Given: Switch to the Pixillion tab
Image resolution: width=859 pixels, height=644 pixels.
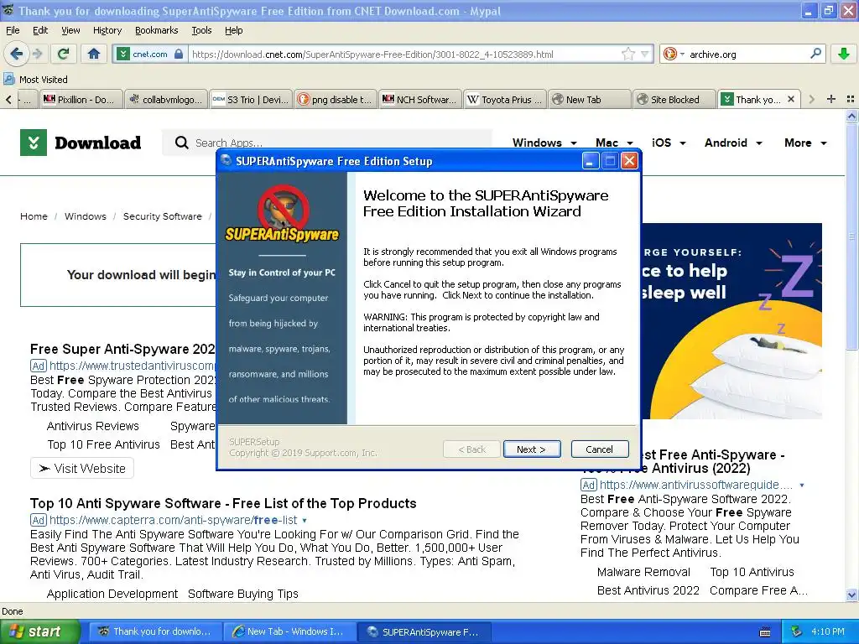Looking at the screenshot, I should point(81,99).
